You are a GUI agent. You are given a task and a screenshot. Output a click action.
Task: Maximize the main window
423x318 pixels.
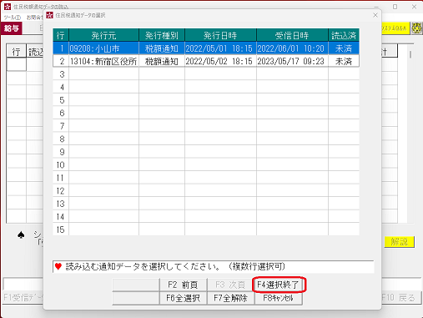tap(395, 7)
